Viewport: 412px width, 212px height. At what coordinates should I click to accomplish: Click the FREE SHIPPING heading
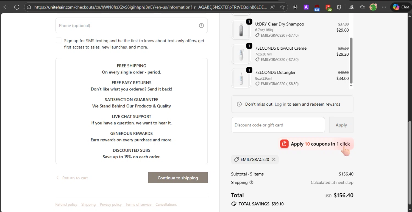click(132, 66)
